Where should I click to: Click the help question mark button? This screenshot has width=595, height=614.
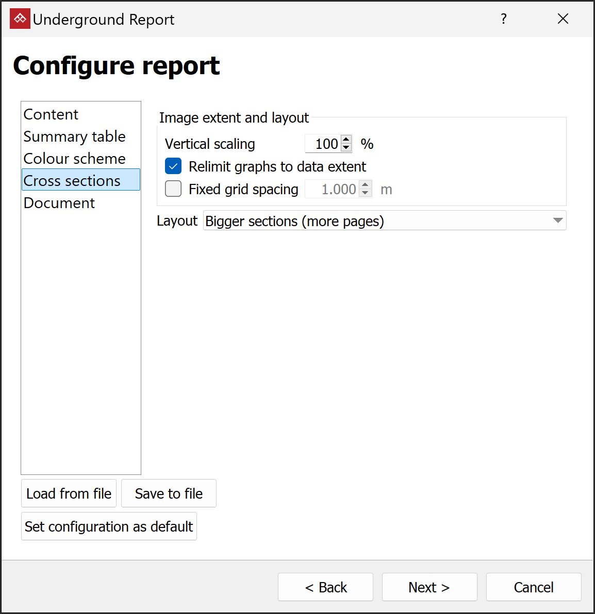click(x=504, y=19)
